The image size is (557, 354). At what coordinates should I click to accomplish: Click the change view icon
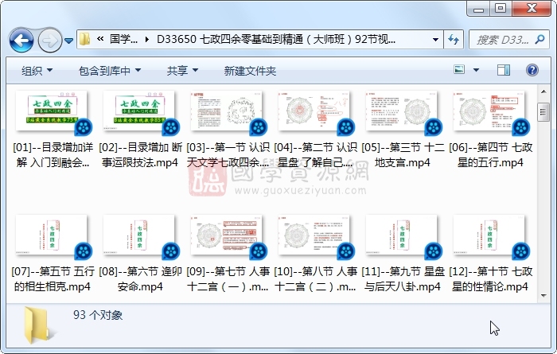pos(459,69)
